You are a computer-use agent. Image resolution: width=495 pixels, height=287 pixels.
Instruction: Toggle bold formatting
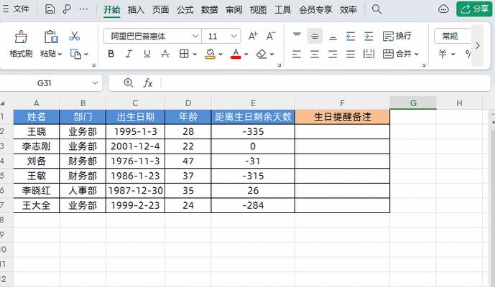coord(111,54)
